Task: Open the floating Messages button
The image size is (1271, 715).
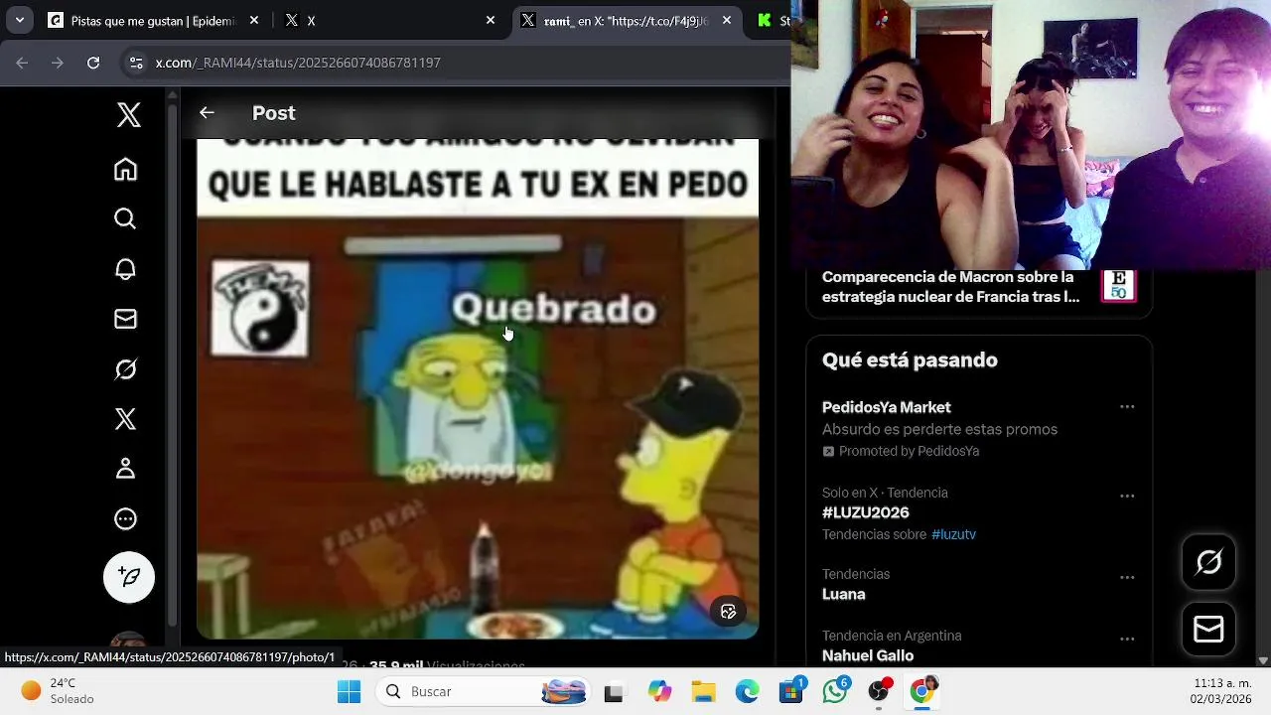Action: 1208,630
